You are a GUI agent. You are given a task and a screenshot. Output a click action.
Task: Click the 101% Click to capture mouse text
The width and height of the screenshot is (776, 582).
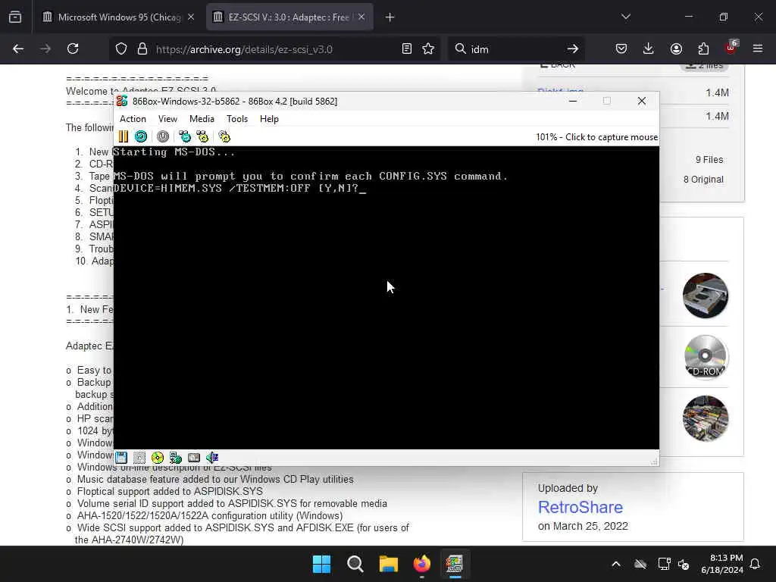[x=597, y=137]
